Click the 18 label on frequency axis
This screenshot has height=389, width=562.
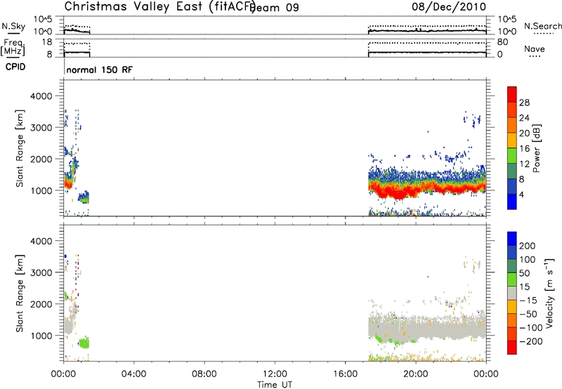pos(47,42)
